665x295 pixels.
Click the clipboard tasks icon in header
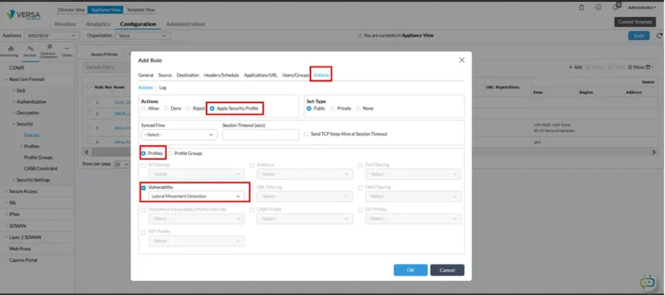[581, 7]
